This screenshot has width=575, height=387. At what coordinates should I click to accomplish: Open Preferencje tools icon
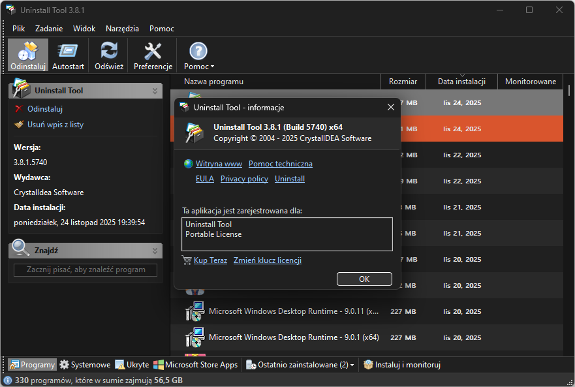point(153,55)
